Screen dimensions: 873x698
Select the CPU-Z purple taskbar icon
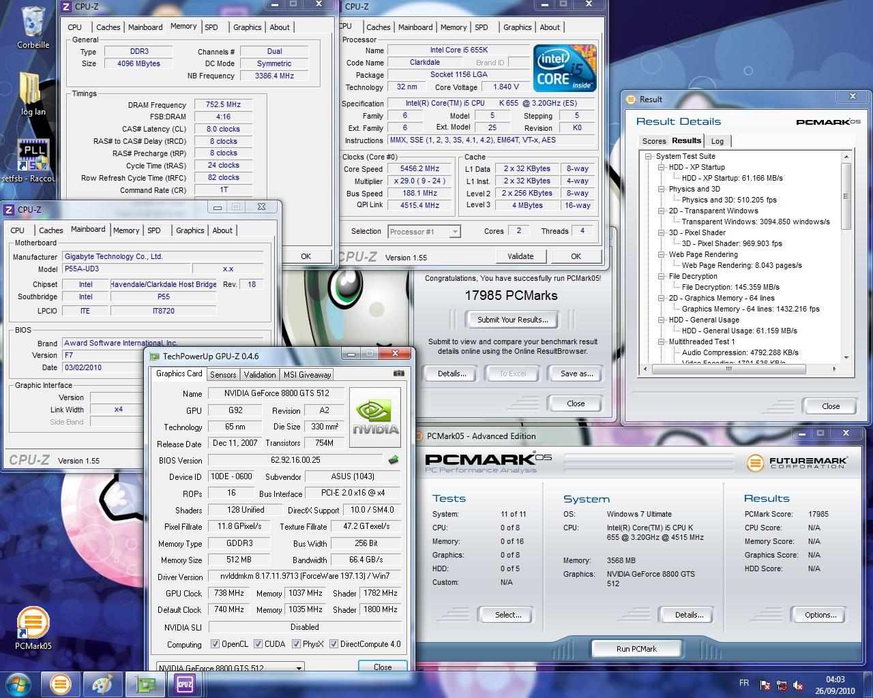184,684
